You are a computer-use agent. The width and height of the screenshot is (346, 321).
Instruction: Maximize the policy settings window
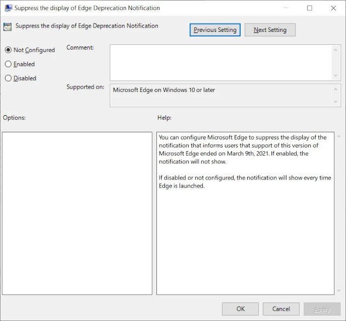pyautogui.click(x=310, y=8)
